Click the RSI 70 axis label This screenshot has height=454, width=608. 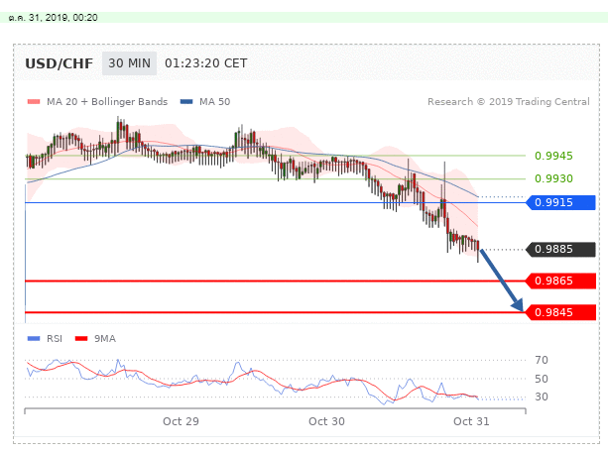click(x=542, y=360)
